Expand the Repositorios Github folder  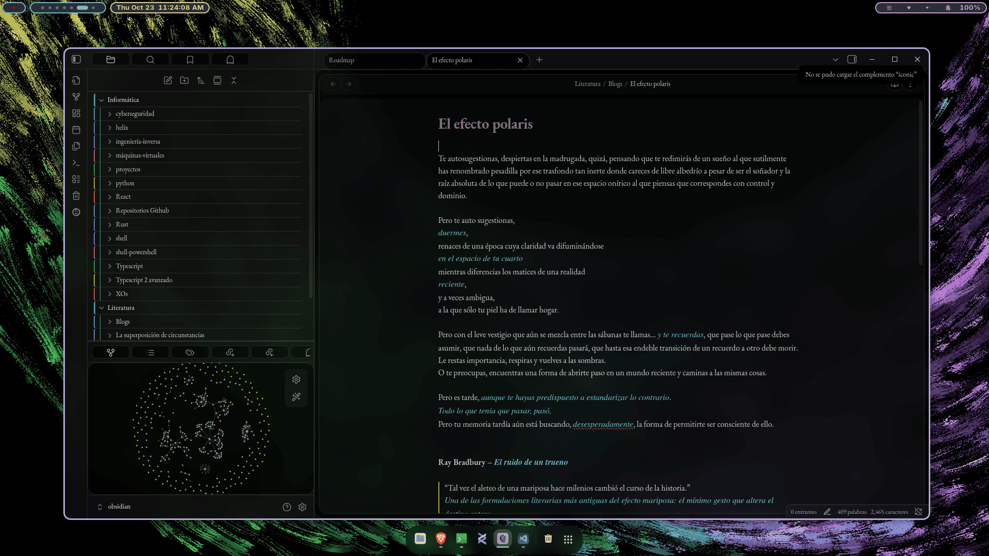click(x=110, y=210)
